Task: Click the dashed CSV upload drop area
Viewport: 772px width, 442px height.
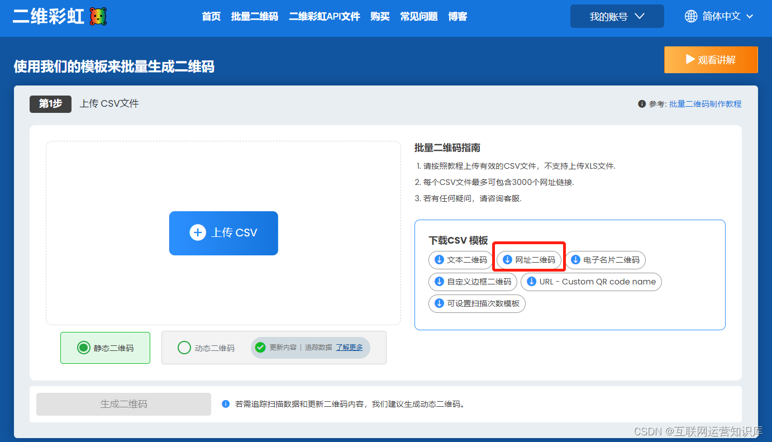Action: (x=223, y=233)
